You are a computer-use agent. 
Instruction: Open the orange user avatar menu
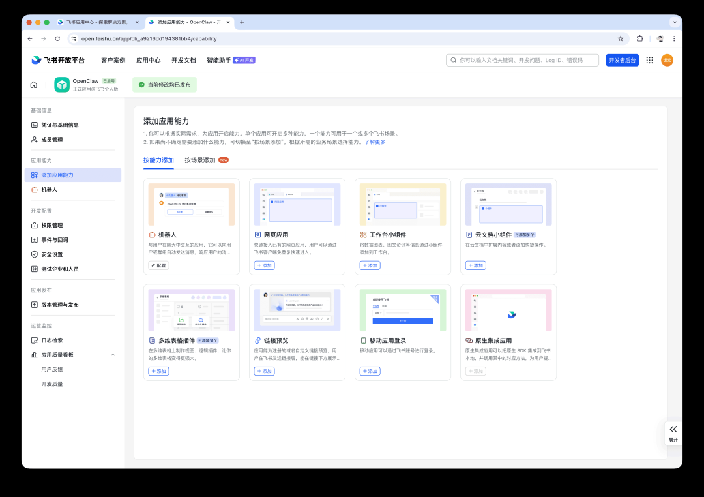667,60
